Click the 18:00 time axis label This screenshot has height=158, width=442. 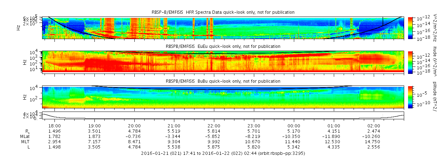click(54, 126)
